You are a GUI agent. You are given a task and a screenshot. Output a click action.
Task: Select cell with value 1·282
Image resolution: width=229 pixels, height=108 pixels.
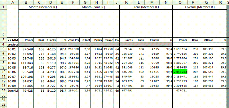coord(96,58)
